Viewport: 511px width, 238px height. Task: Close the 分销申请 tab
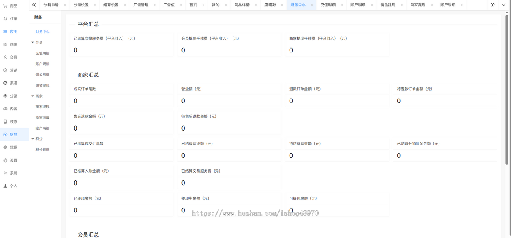[x=65, y=5]
